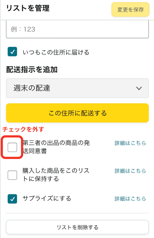This screenshot has width=154, height=238.
Task: Enable the 購入した商品をこのリストに保持する checkbox
Action: (x=12, y=175)
